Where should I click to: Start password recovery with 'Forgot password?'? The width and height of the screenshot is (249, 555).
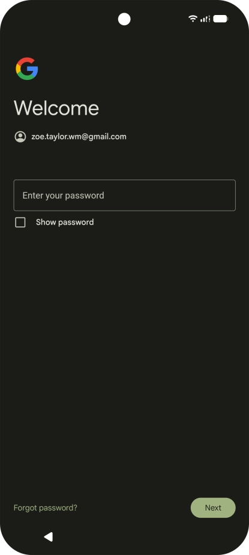45,508
